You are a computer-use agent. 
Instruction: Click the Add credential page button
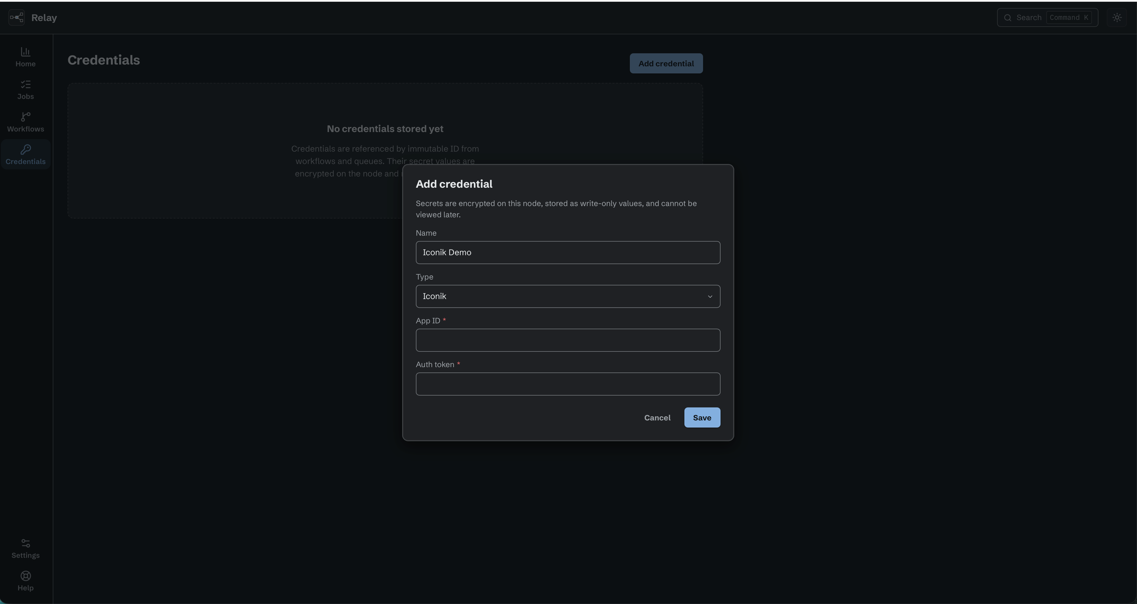[x=666, y=63]
